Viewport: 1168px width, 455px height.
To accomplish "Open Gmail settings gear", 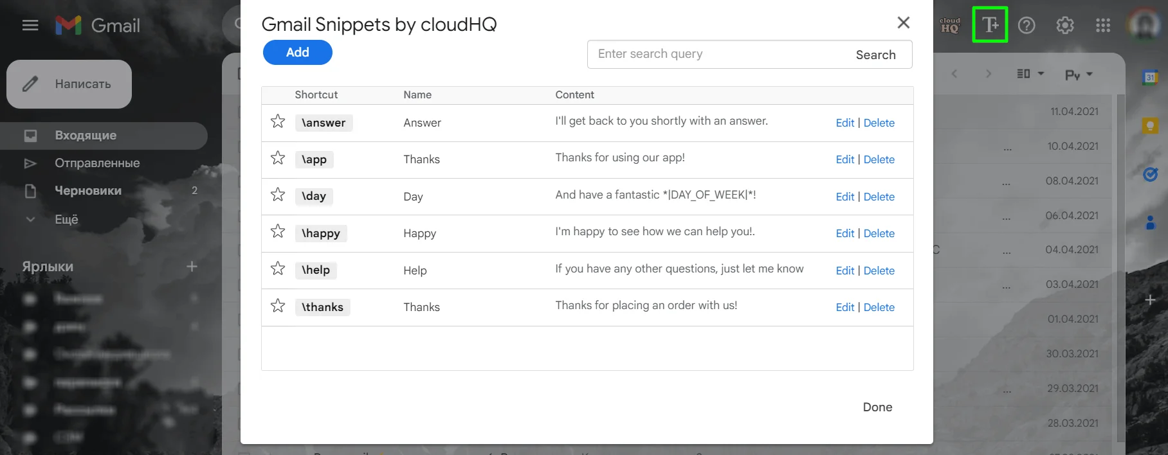I will click(1064, 25).
